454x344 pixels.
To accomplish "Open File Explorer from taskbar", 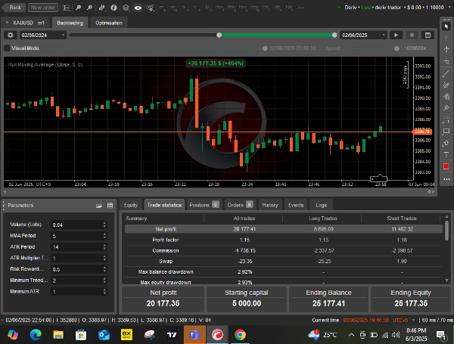I will (x=58, y=335).
